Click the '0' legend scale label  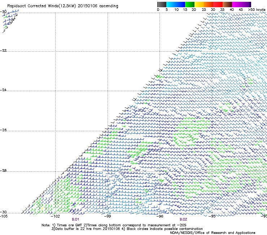click(x=158, y=10)
